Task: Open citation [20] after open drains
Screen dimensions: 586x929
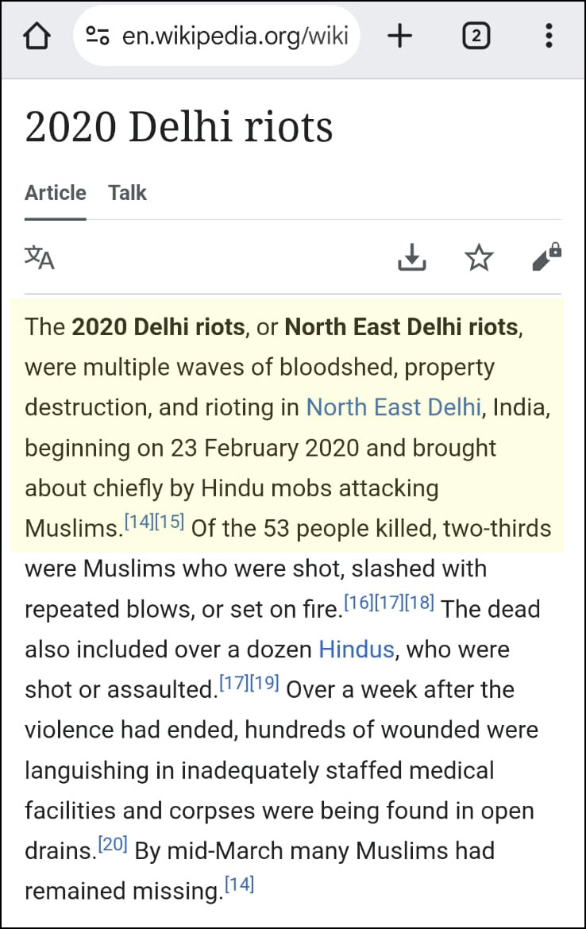Action: [112, 845]
